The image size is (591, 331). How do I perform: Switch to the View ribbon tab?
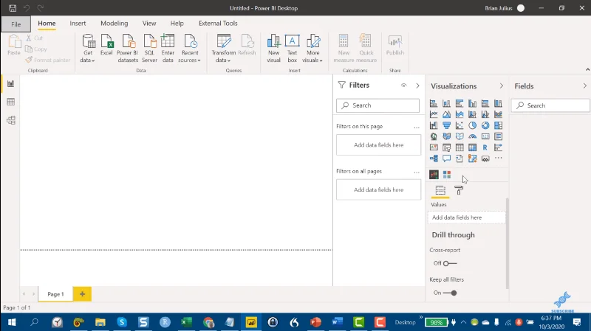[x=149, y=24]
